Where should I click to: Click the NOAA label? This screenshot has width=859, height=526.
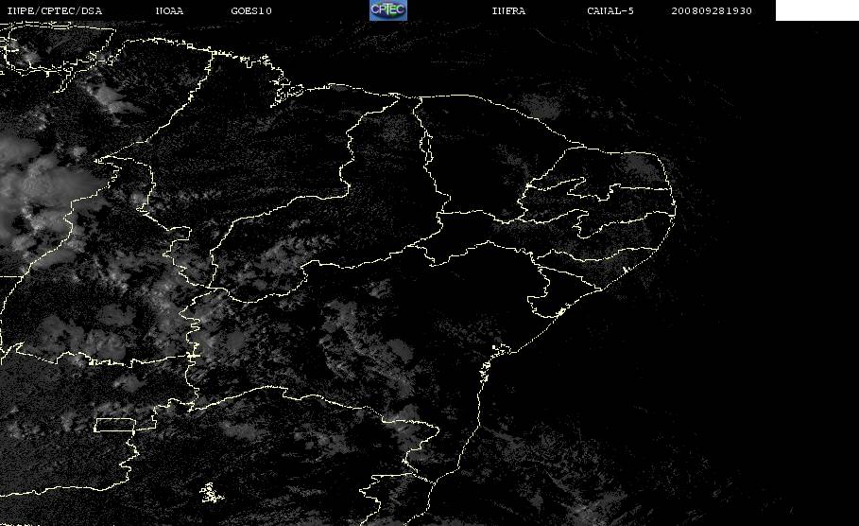169,10
